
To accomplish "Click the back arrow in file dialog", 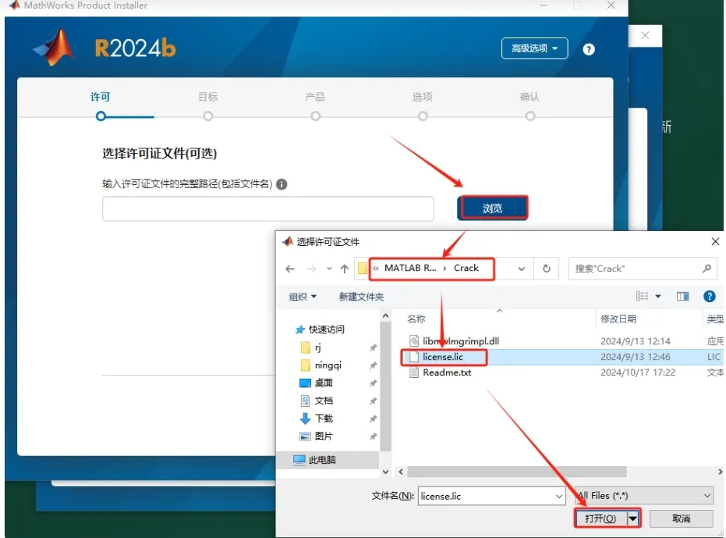I will click(x=290, y=269).
